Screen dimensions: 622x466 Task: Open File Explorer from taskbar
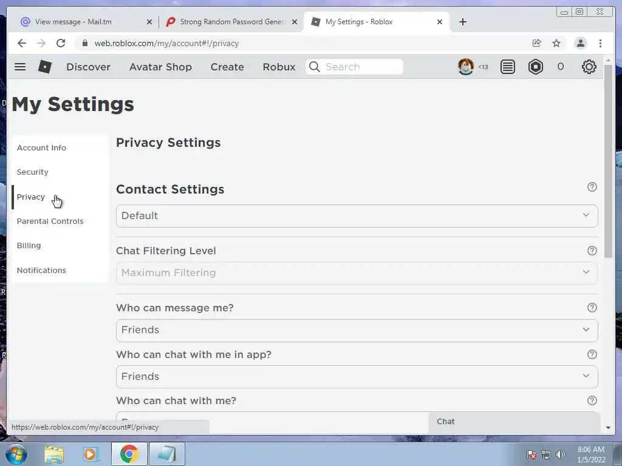pyautogui.click(x=54, y=454)
